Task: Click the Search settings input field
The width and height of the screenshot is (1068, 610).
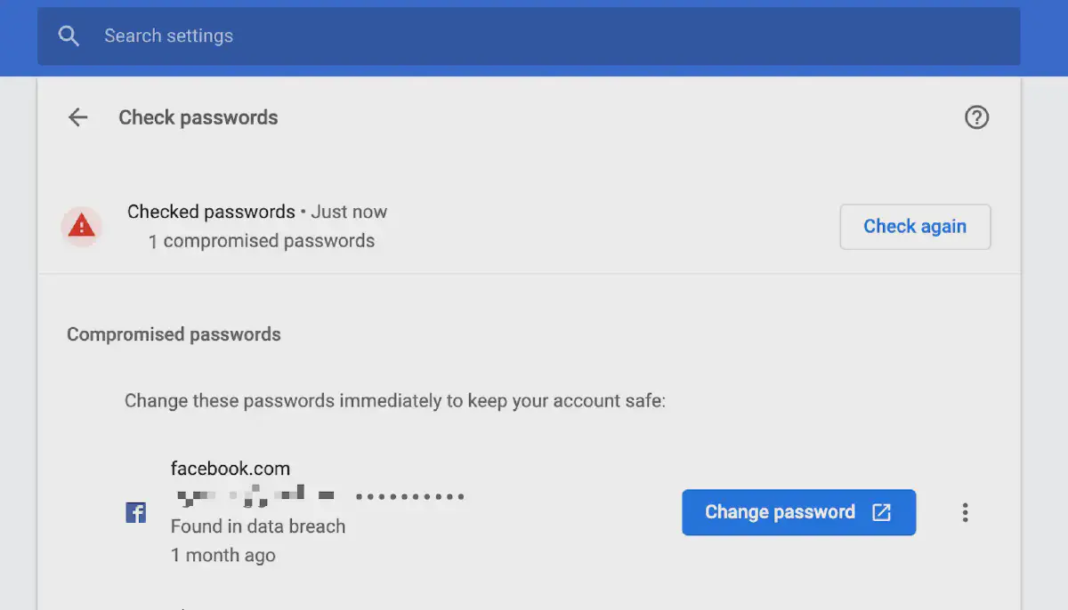Action: click(x=356, y=36)
